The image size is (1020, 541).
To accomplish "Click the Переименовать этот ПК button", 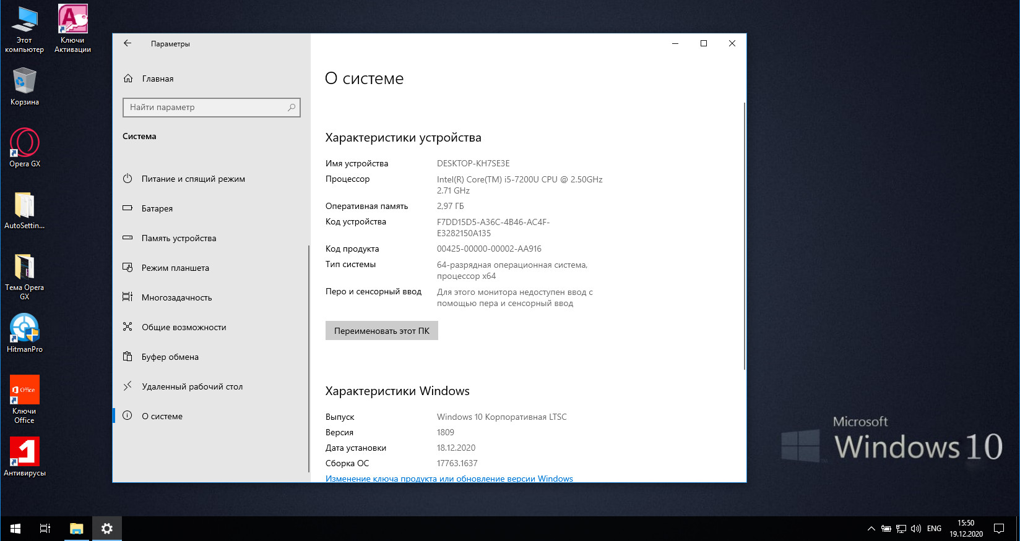I will click(382, 331).
